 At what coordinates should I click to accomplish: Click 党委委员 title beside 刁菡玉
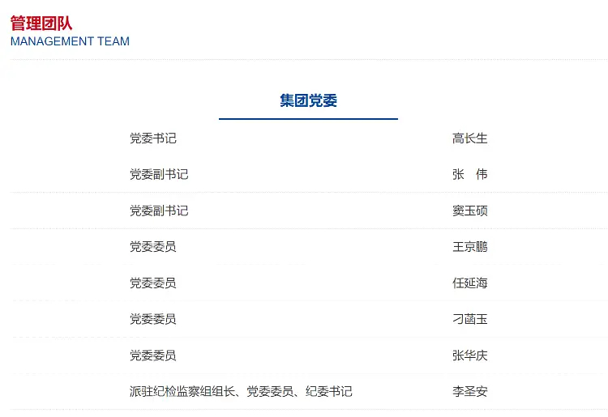(152, 319)
